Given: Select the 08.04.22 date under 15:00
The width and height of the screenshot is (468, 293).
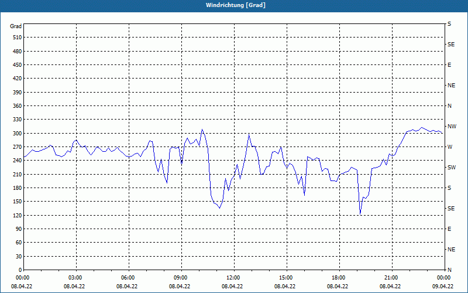Looking at the screenshot, I should pos(285,287).
